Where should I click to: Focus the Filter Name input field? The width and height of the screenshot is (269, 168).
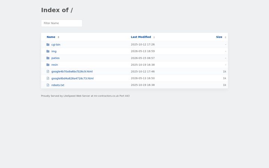[62, 23]
